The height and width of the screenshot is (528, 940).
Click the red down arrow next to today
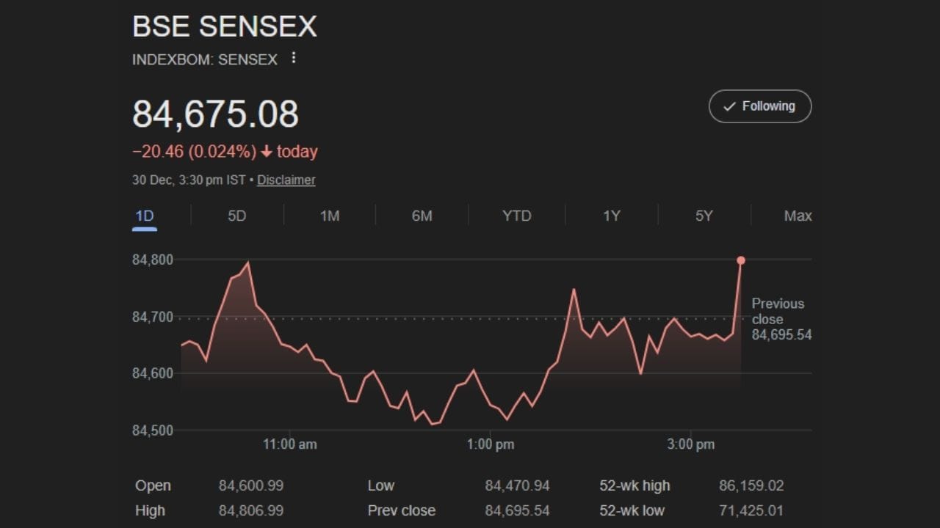266,152
